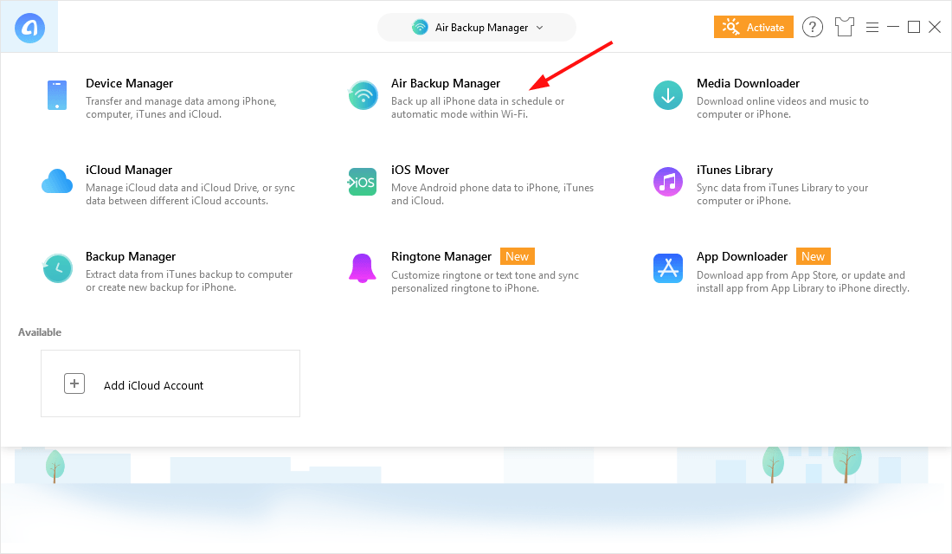Open the Ringtone Manager title
The width and height of the screenshot is (952, 554).
pyautogui.click(x=441, y=256)
